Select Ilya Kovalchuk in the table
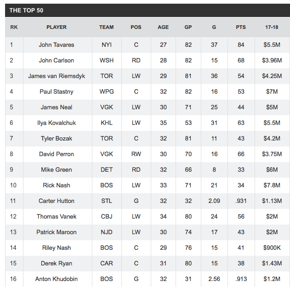Viewport: 290px width, 287px height. pos(57,123)
